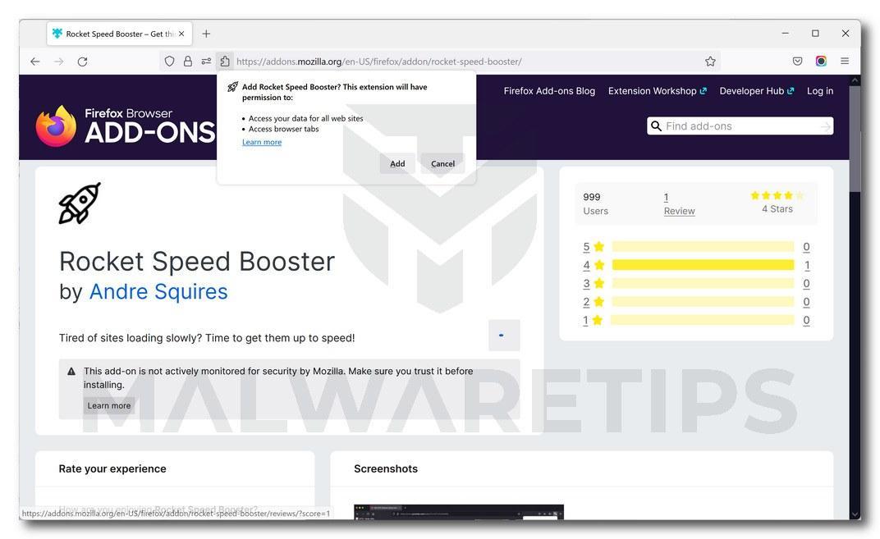Minimize the Firefox window

pyautogui.click(x=785, y=34)
